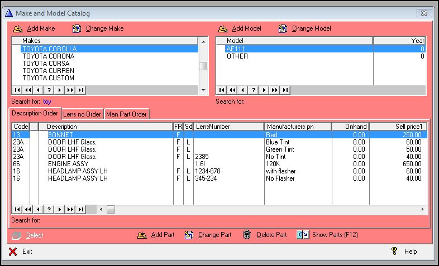Click the Sell price1 column header

[398, 127]
